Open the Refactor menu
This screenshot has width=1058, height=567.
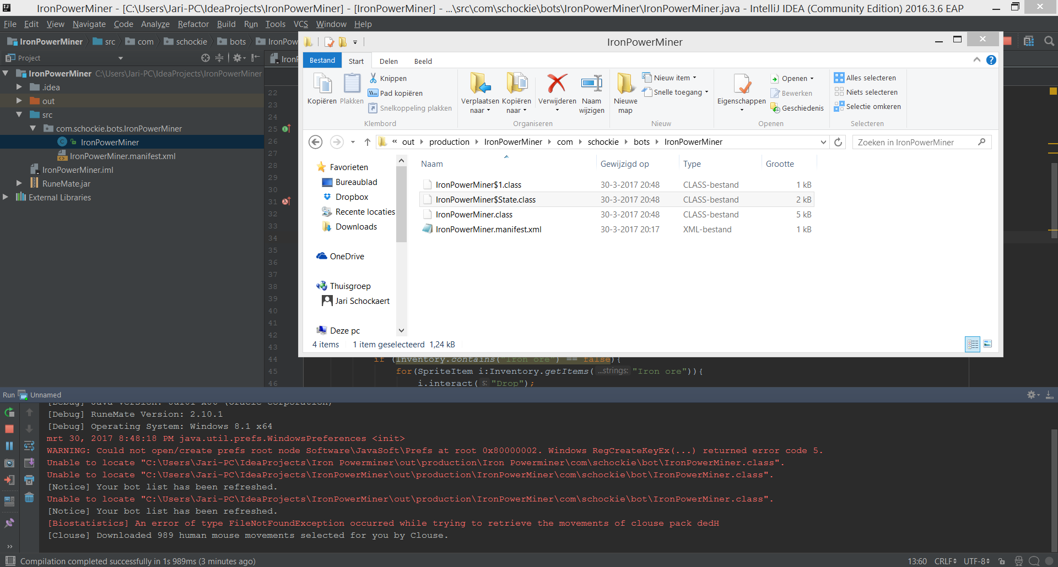tap(193, 24)
